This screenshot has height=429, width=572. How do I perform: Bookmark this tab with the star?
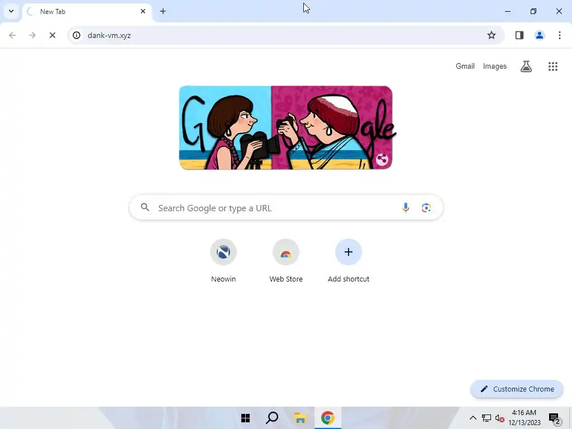[x=492, y=35]
